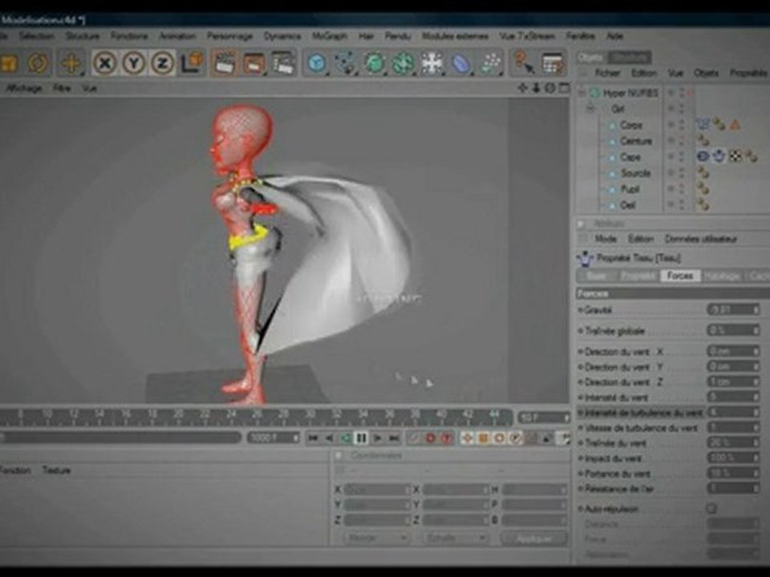The width and height of the screenshot is (770, 577).
Task: Select the Cape cloth tag icon
Action: pyautogui.click(x=719, y=156)
